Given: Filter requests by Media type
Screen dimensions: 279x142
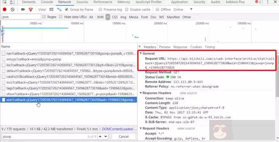Looking at the screenshot, I should click(x=134, y=17).
